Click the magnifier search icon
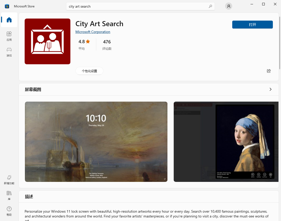Viewport: 281px width, 221px height. [x=210, y=6]
